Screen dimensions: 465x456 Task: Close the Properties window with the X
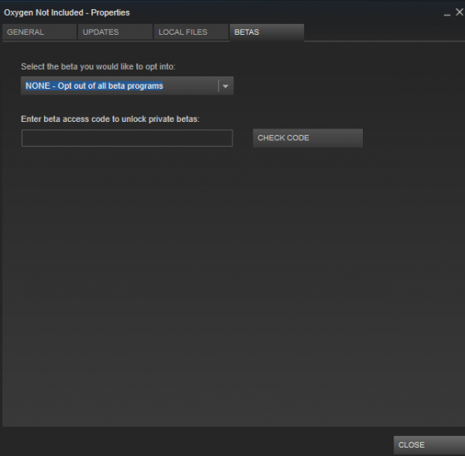point(459,12)
